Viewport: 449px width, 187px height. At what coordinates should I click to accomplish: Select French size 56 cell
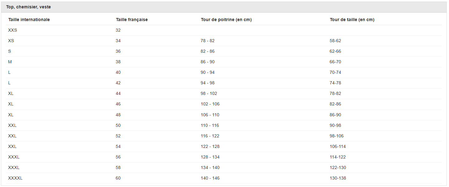click(118, 157)
